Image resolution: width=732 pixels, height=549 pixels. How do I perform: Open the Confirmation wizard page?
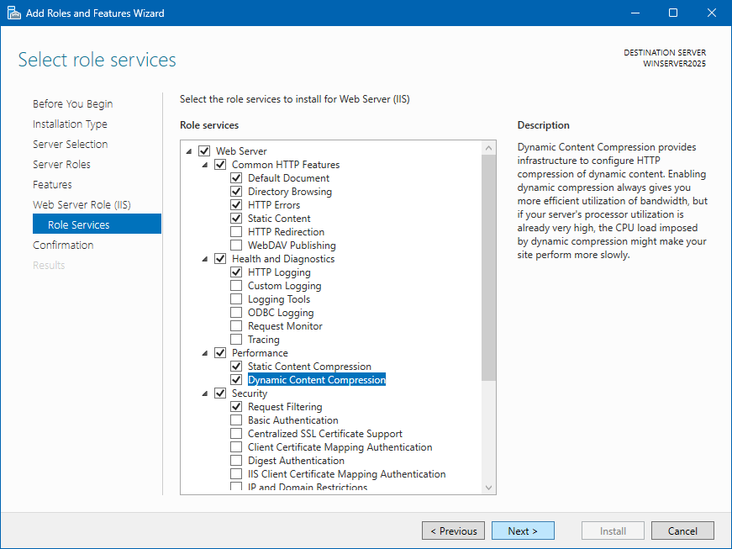(x=63, y=245)
